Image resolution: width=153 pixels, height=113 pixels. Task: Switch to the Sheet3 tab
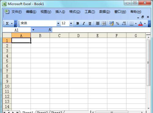coord(57,112)
